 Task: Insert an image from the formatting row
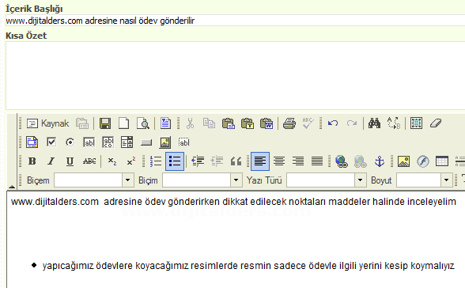[x=403, y=161]
